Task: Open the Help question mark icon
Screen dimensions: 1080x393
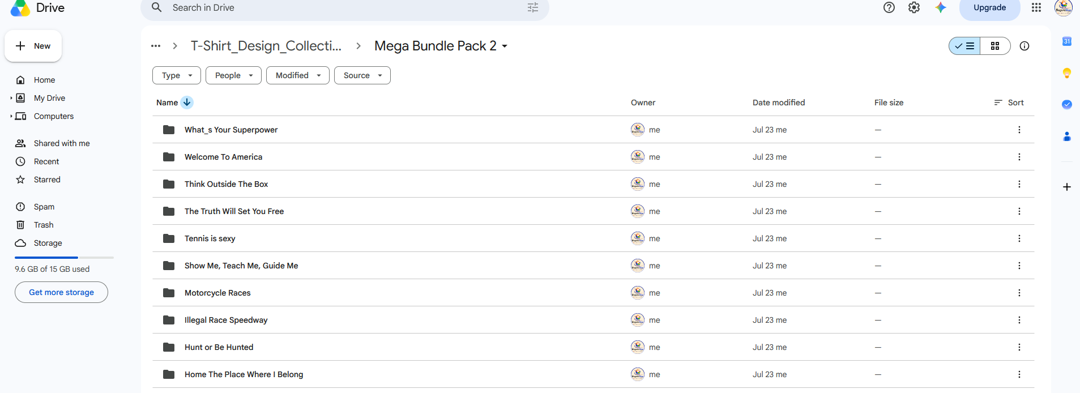Action: pyautogui.click(x=889, y=7)
